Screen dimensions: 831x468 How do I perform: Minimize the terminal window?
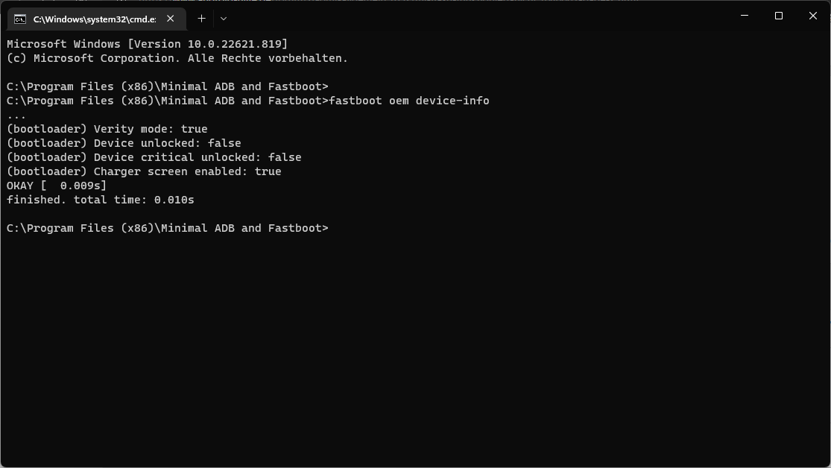[x=745, y=16]
